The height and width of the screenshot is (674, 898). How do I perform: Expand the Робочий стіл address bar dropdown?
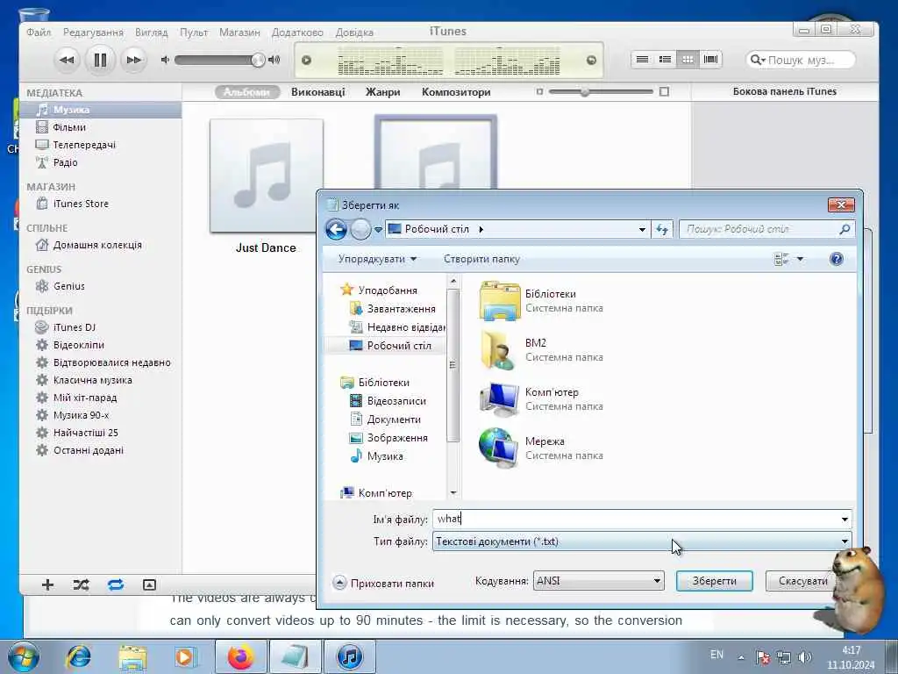[x=642, y=229]
